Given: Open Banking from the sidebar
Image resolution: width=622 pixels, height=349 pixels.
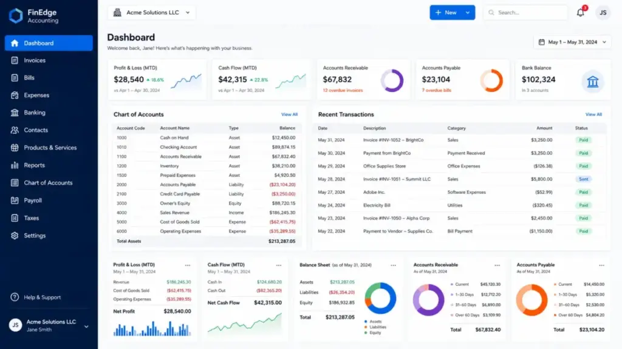Looking at the screenshot, I should coord(49,113).
